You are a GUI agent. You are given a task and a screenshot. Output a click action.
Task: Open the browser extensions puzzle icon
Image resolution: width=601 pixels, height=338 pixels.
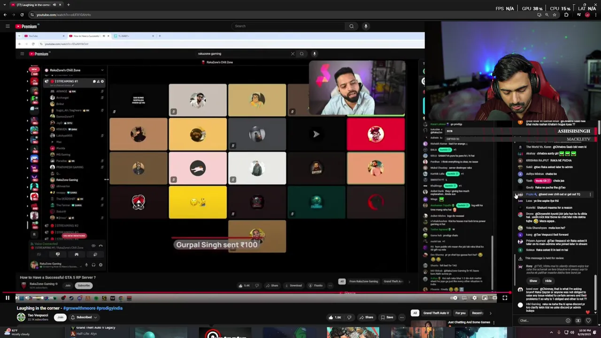click(566, 15)
